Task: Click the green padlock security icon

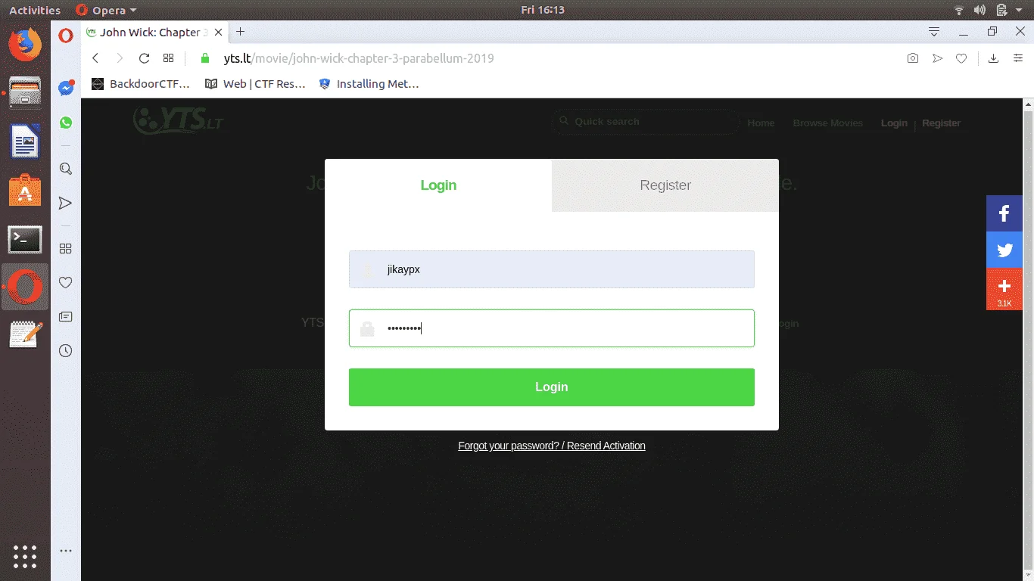Action: tap(204, 58)
